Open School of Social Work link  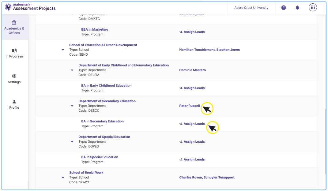click(x=86, y=173)
